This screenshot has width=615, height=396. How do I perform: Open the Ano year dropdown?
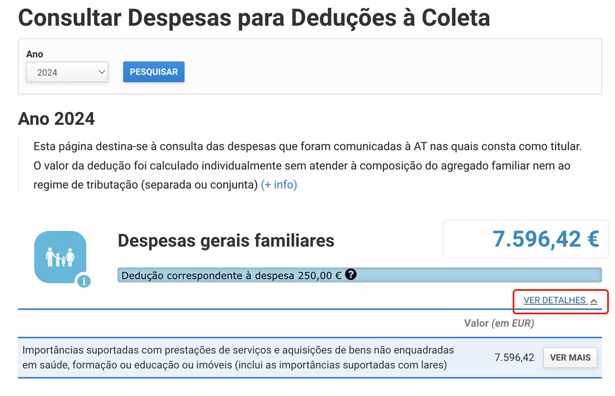[x=67, y=72]
